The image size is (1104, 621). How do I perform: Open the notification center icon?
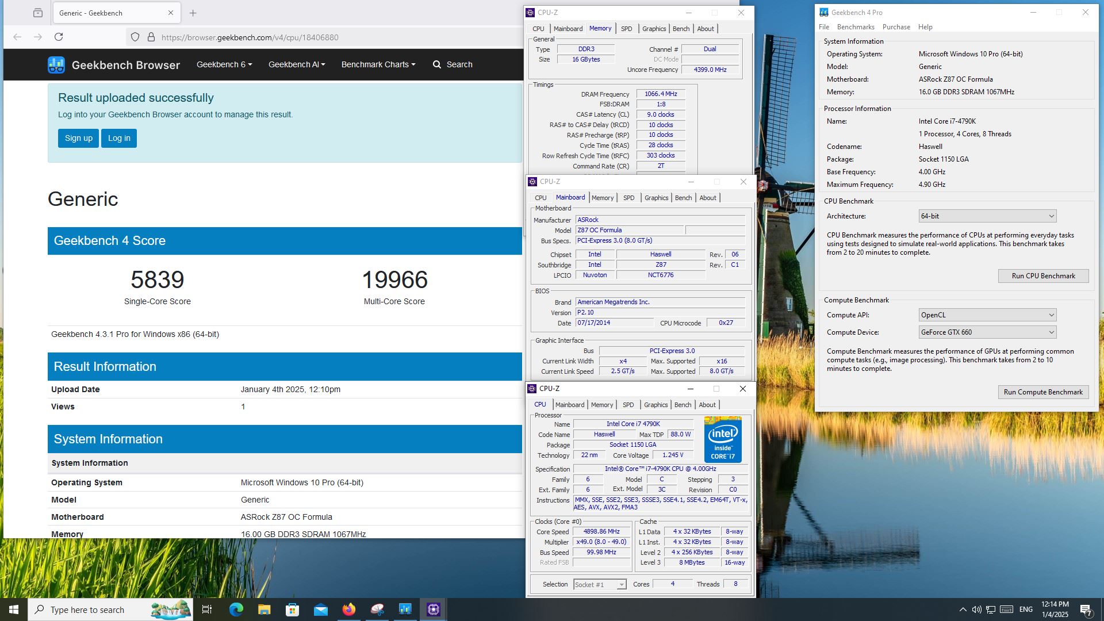1086,609
